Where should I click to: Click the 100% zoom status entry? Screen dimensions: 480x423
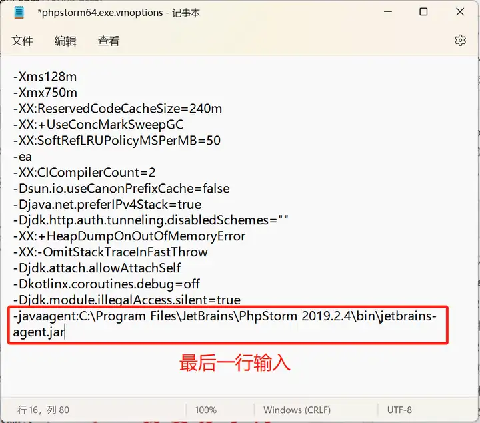(x=206, y=410)
